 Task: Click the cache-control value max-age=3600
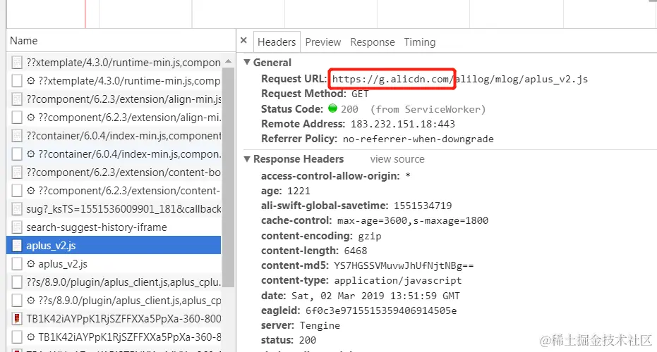[413, 221]
